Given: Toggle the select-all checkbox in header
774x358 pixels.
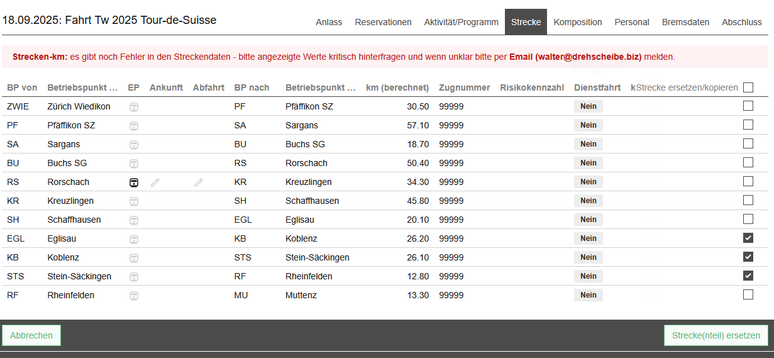Looking at the screenshot, I should (748, 87).
